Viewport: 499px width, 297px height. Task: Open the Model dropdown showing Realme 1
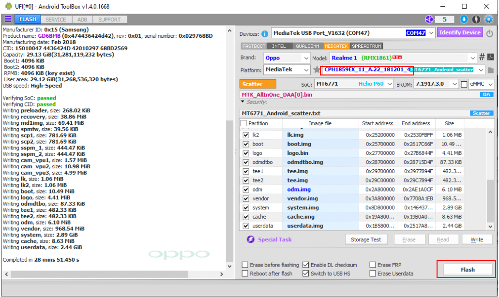[x=473, y=58]
